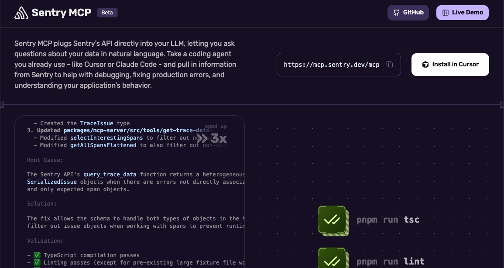Click the Cursor cube icon on the install button
This screenshot has height=268, width=504.
click(425, 64)
